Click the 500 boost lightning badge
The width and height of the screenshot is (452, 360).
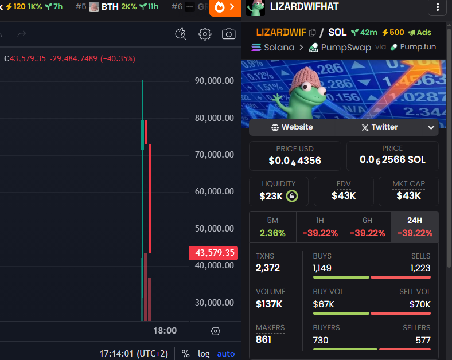393,33
